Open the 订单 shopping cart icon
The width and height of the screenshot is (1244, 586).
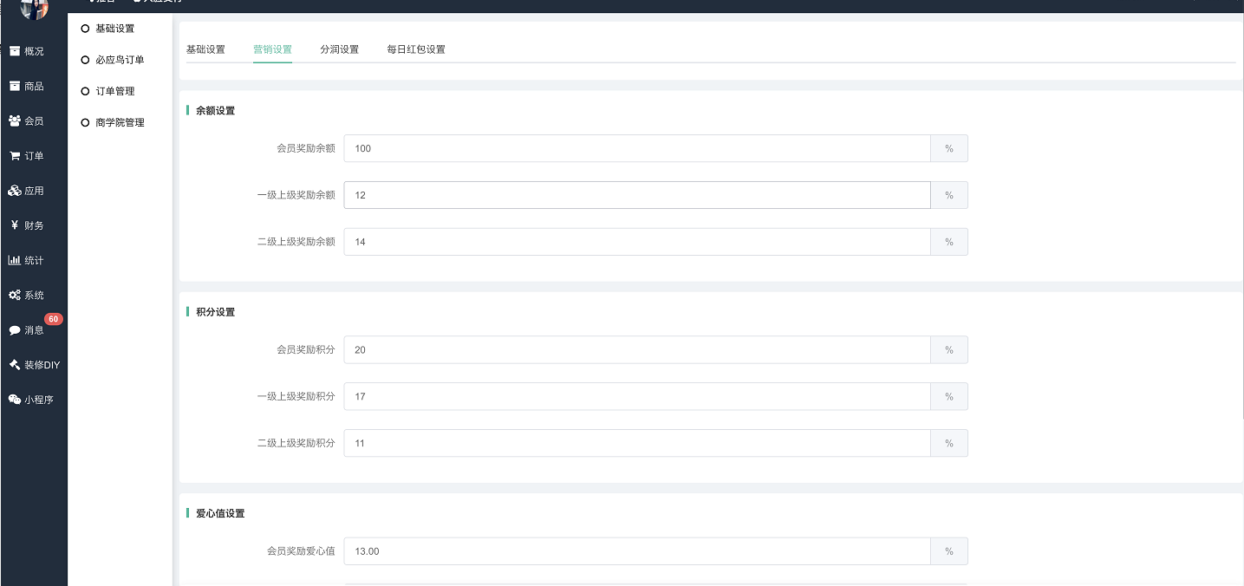[15, 156]
